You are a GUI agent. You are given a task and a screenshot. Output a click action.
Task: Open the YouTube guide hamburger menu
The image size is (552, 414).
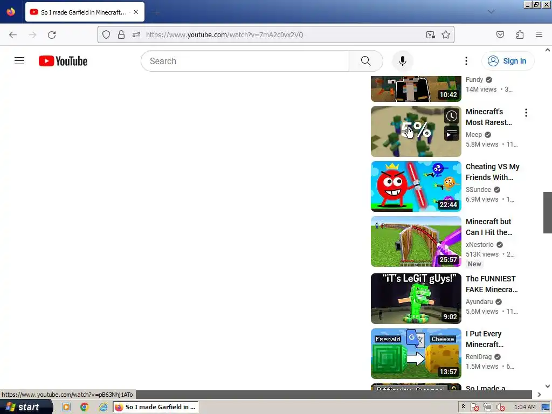pyautogui.click(x=19, y=61)
